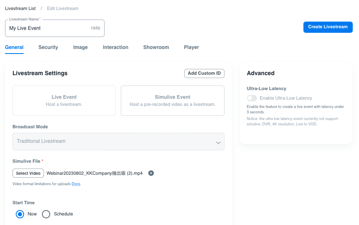The image size is (359, 225).
Task: Choose the Schedule start time option
Action: point(46,214)
